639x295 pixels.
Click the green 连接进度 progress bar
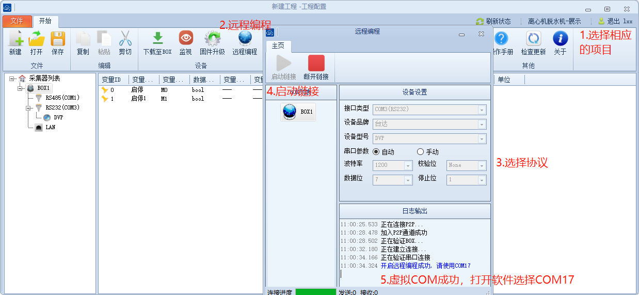315,292
